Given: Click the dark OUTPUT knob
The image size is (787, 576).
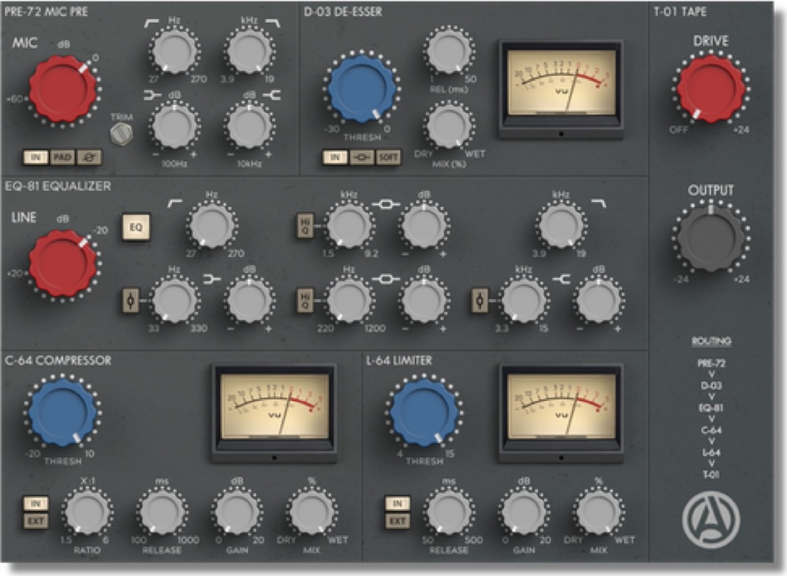Looking at the screenshot, I should 711,239.
